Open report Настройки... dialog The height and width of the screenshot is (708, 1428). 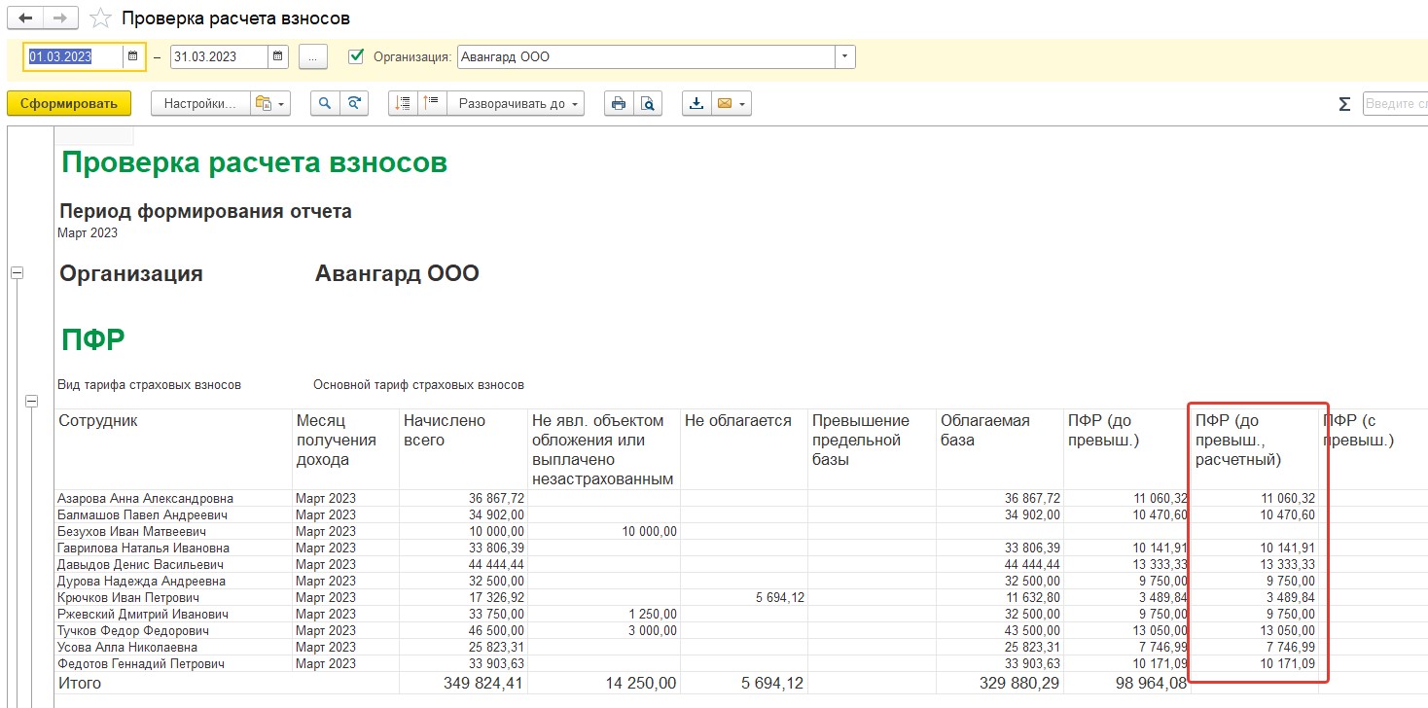(200, 104)
